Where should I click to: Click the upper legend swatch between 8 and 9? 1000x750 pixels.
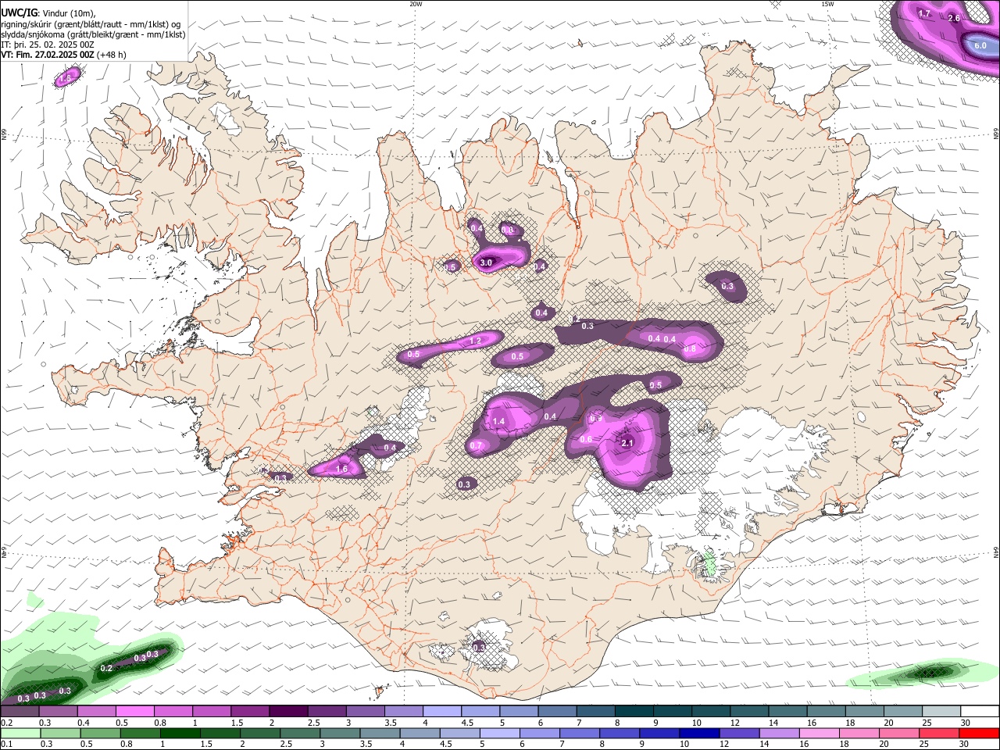(x=634, y=712)
